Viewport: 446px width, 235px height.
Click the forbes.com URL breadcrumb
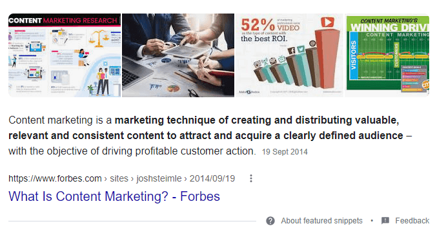[x=55, y=178]
